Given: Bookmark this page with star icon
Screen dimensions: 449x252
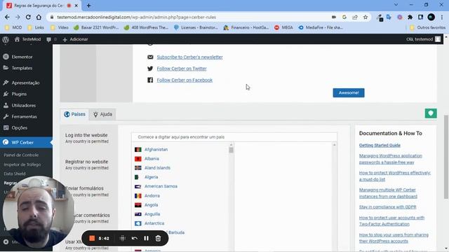Looking at the screenshot, I should (366, 17).
